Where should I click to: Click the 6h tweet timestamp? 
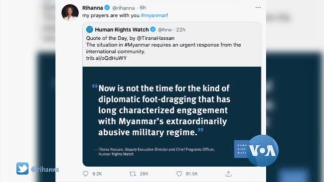[x=143, y=8]
